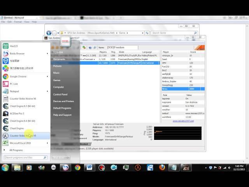Open Help and Support
Image resolution: width=249 pixels, height=187 pixels.
click(62, 115)
